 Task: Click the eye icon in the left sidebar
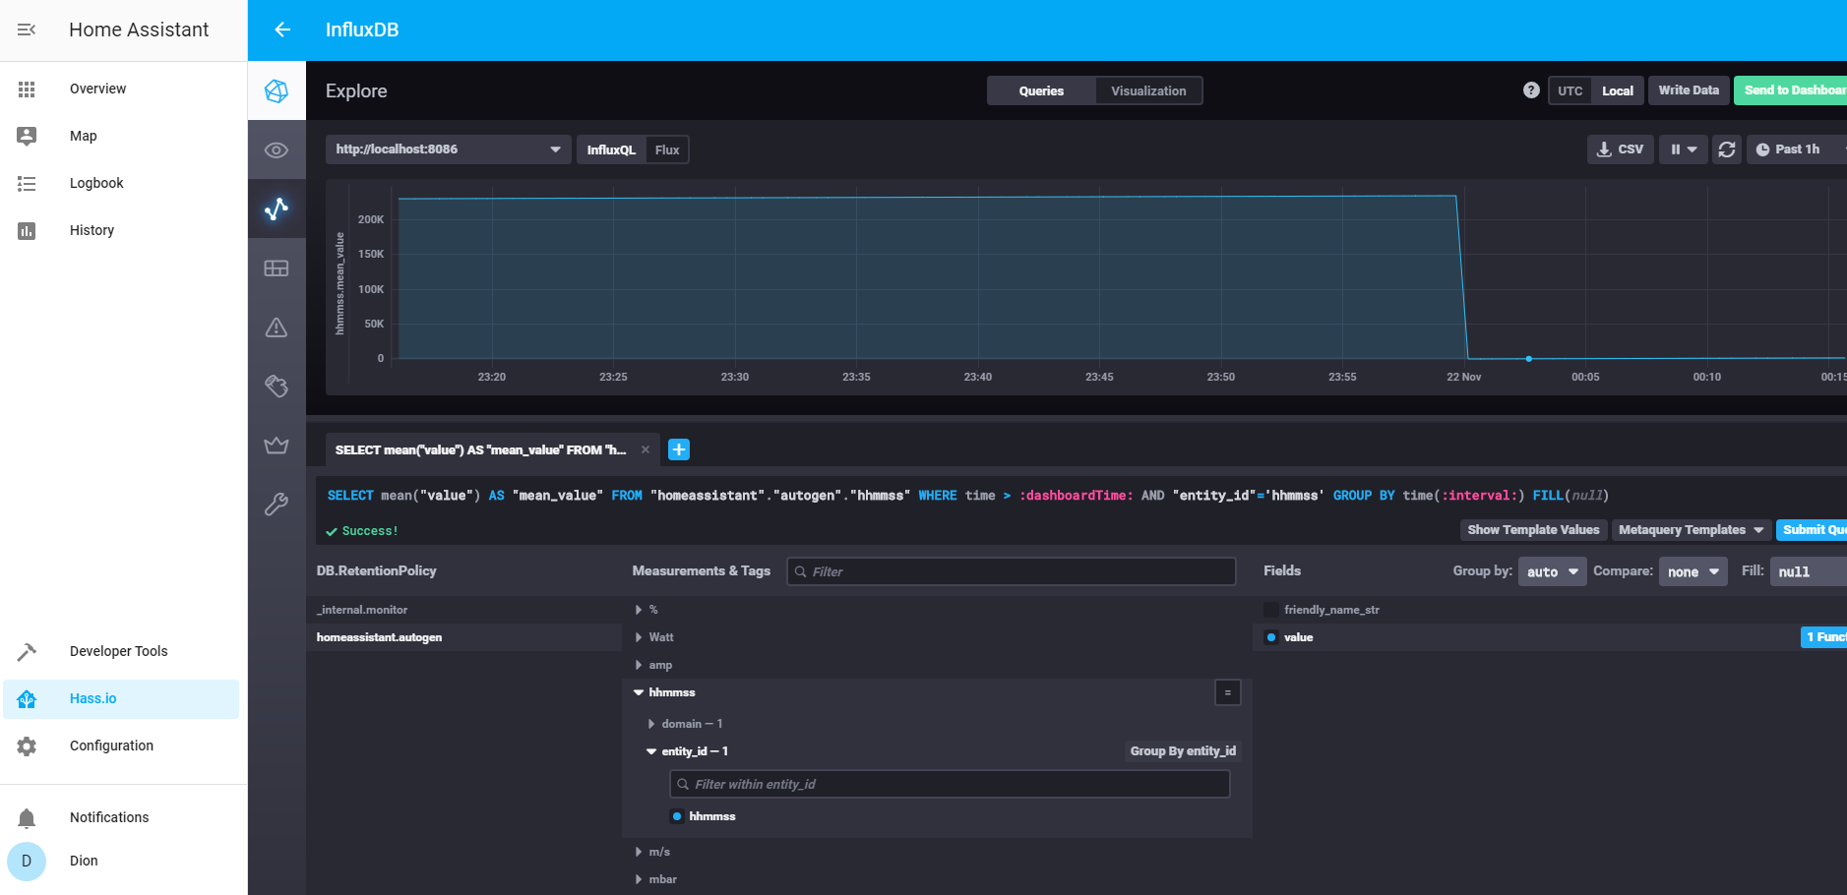[x=277, y=149]
